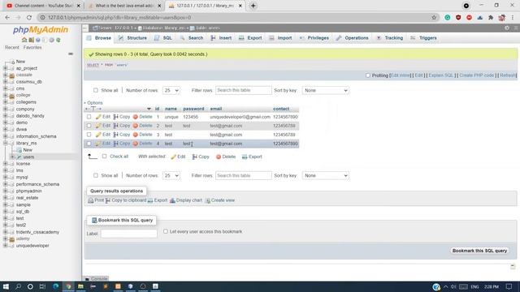Toggle the upper Show all checkbox

coord(96,90)
